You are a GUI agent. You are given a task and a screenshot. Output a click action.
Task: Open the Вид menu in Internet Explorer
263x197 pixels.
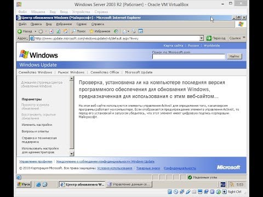(49, 24)
